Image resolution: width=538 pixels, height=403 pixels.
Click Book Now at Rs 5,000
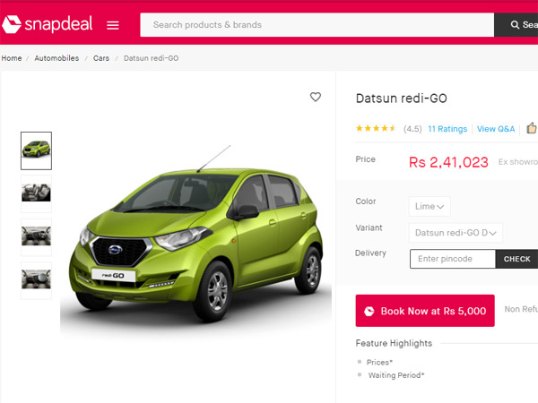[425, 311]
